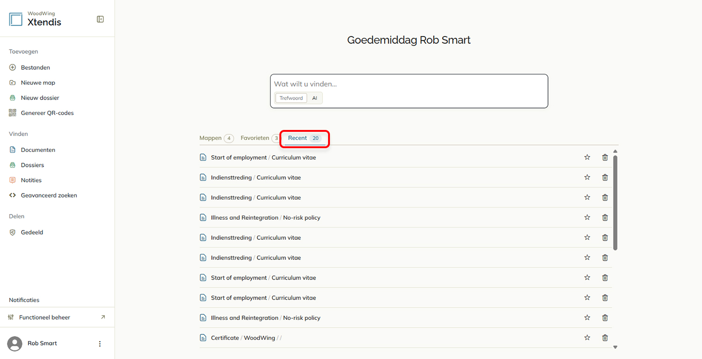Click the scroll-down arrow of the recent list
This screenshot has width=702, height=359.
(x=615, y=347)
